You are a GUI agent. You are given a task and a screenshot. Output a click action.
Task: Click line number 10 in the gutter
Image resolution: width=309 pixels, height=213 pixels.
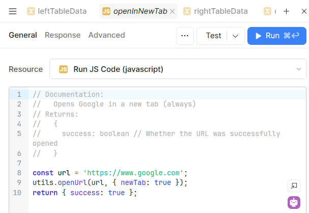pos(17,193)
